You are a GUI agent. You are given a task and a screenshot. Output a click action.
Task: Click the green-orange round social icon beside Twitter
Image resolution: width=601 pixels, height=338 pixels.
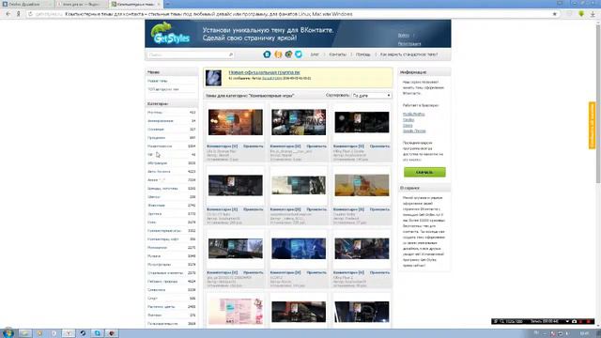coord(288,54)
